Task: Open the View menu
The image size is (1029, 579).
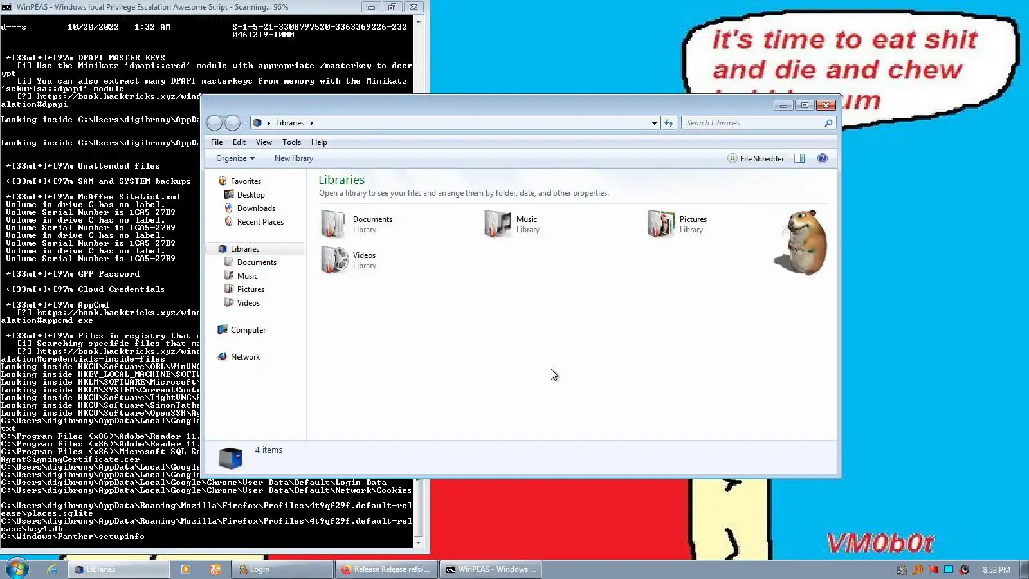Action: (264, 142)
